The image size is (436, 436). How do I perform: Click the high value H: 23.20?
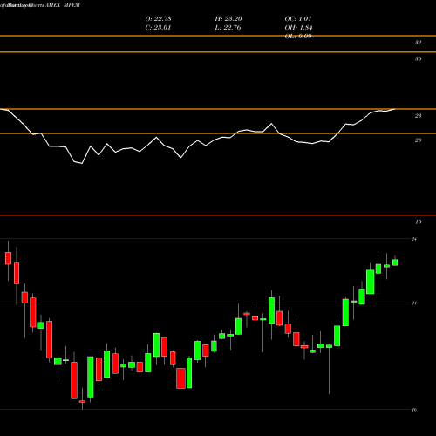click(228, 19)
